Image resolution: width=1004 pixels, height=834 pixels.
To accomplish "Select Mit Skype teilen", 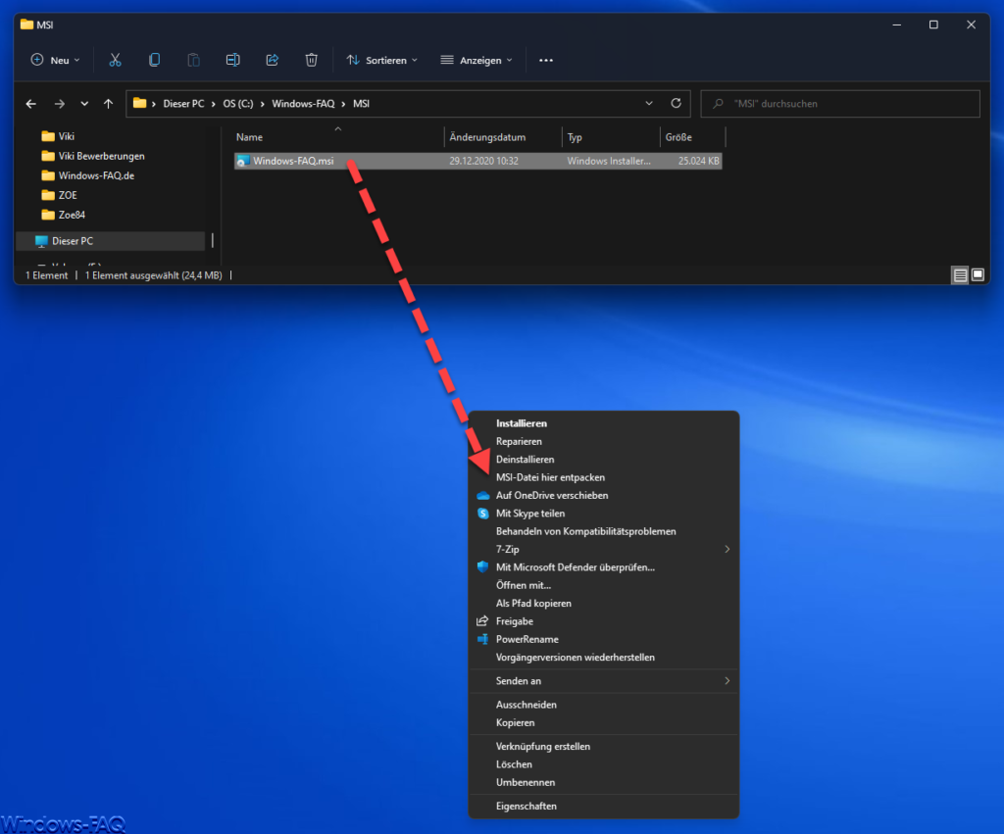I will click(604, 514).
